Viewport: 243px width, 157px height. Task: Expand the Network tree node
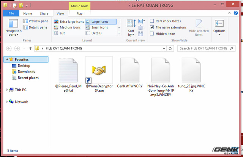point(7,102)
